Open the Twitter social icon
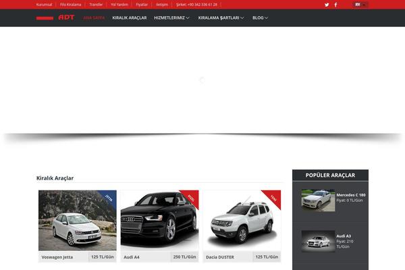Image resolution: width=405 pixels, height=270 pixels. point(327,5)
